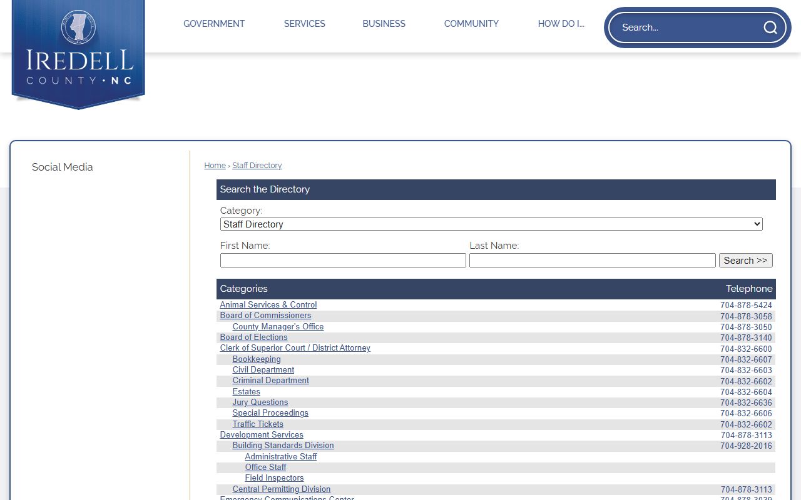
Task: Click phone number 704-832-6604
Action: point(746,392)
